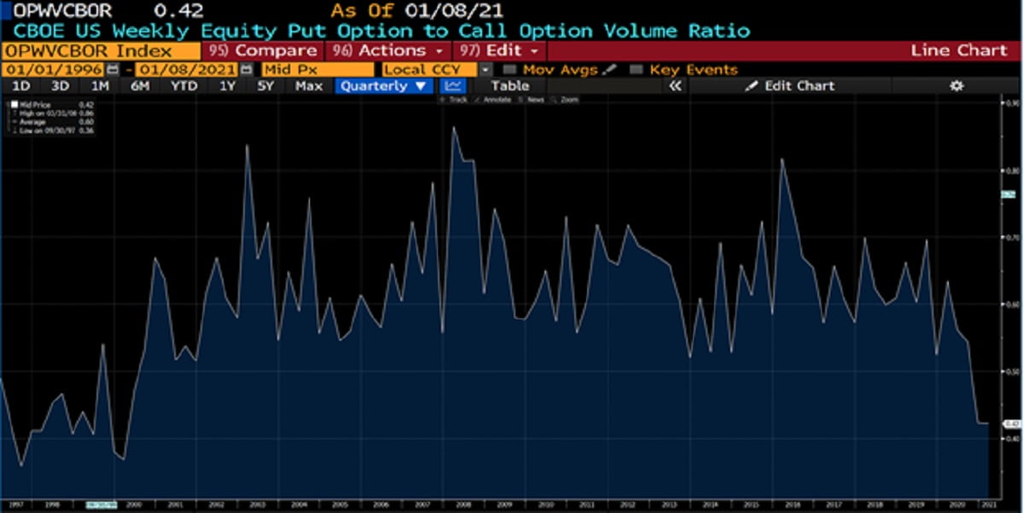Open the Actions dropdown menu

[387, 50]
